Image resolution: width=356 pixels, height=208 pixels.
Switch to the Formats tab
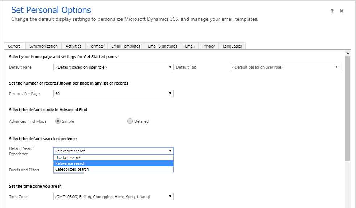click(97, 46)
